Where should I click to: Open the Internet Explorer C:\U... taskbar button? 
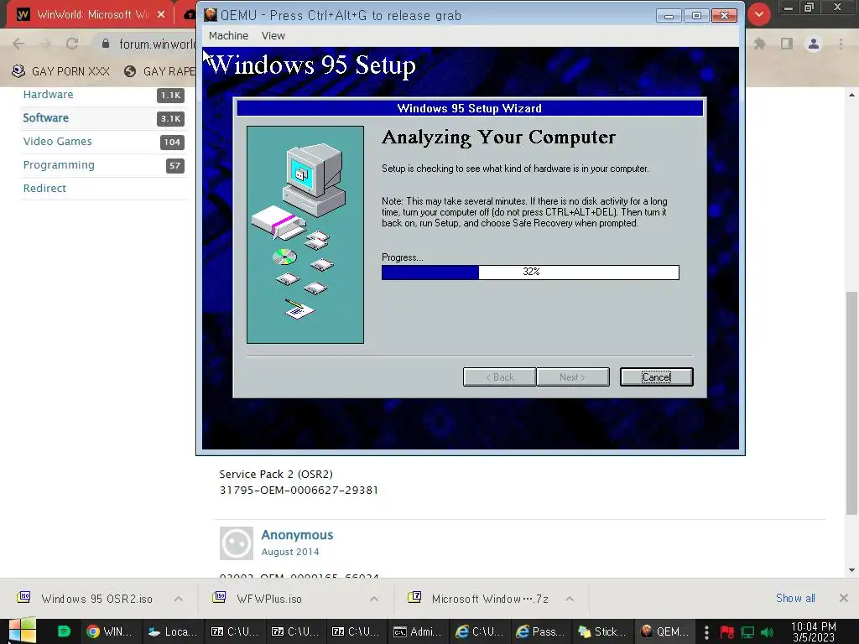pyautogui.click(x=479, y=631)
